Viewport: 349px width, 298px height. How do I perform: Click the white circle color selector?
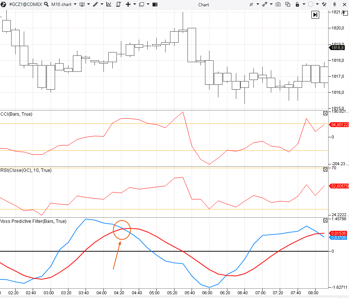(310, 4)
